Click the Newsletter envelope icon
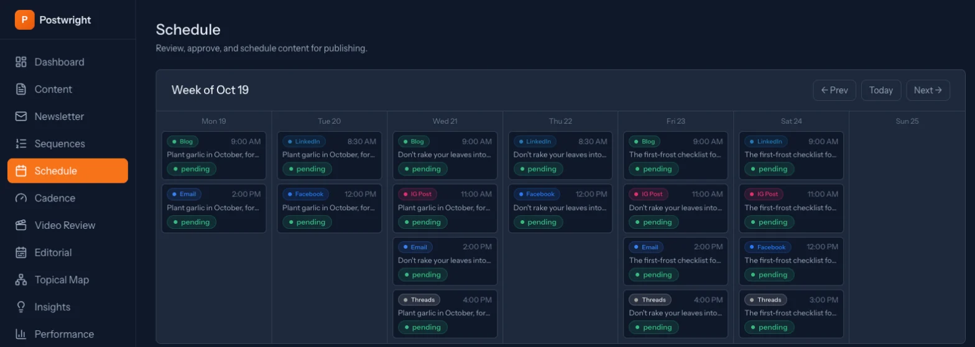 coord(21,116)
